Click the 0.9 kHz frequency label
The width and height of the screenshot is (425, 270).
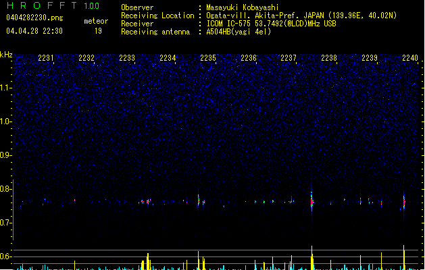pos(5,155)
